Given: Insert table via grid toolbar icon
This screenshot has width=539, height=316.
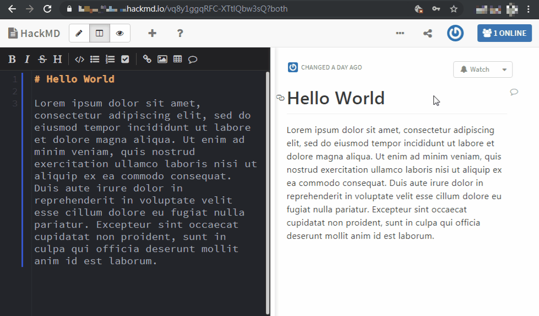Looking at the screenshot, I should (x=177, y=59).
